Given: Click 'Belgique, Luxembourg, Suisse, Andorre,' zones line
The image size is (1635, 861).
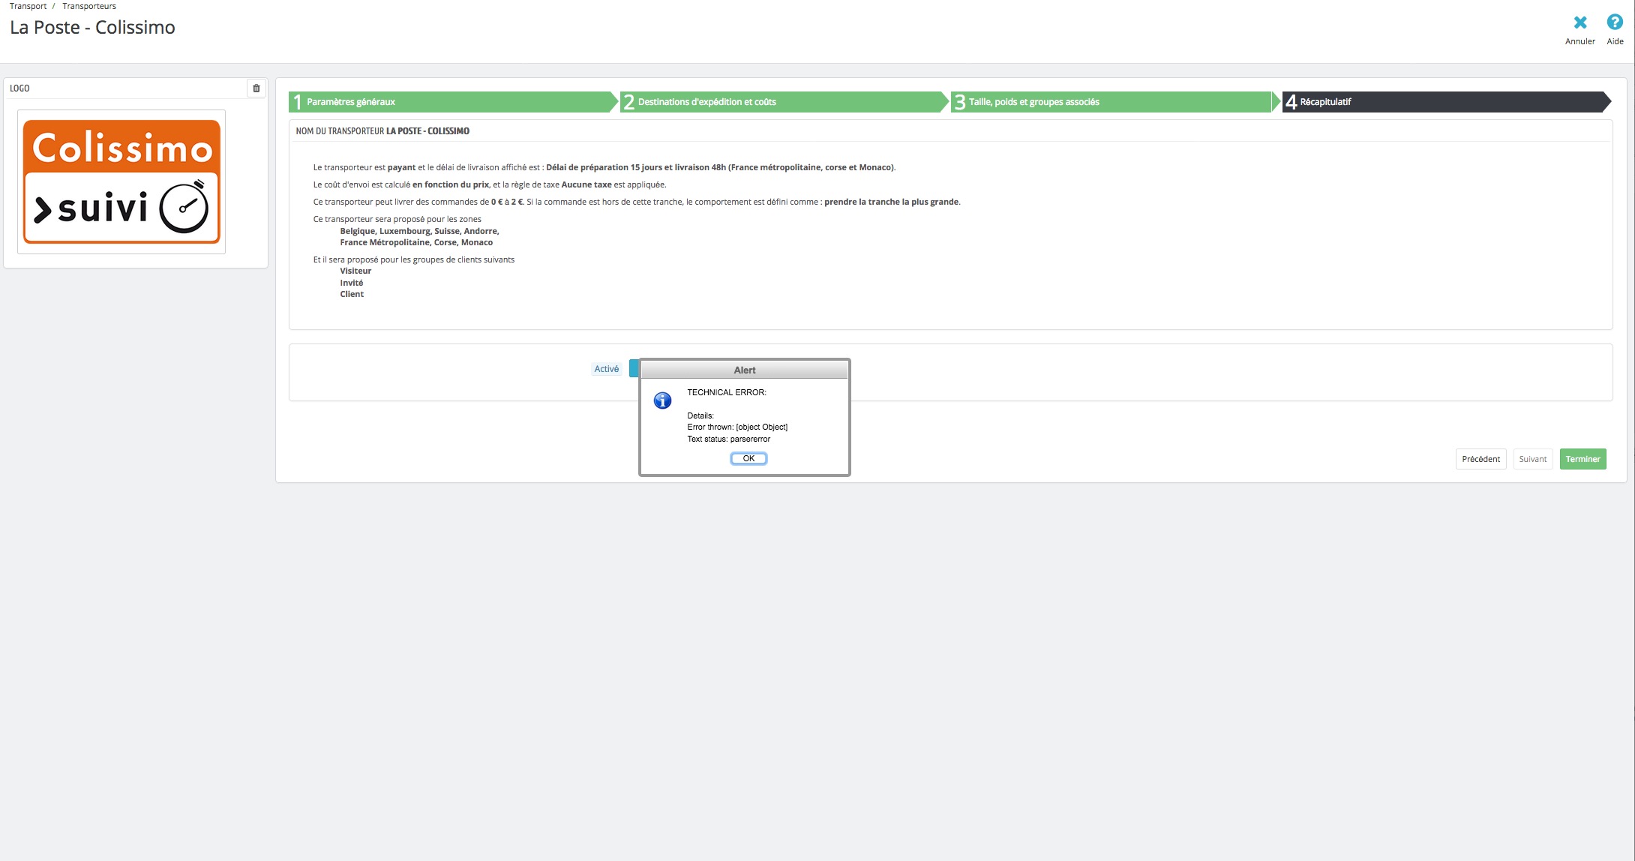Looking at the screenshot, I should [x=419, y=231].
